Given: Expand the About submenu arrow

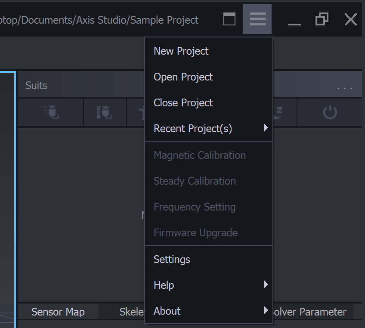Looking at the screenshot, I should click(x=266, y=311).
